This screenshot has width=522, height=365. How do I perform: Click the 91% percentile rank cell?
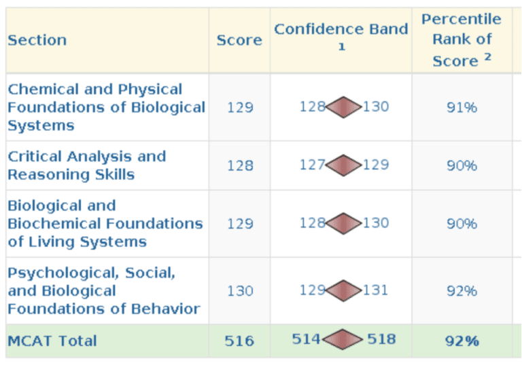tap(462, 107)
